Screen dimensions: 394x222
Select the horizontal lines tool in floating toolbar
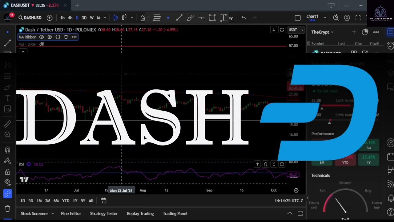[157, 18]
